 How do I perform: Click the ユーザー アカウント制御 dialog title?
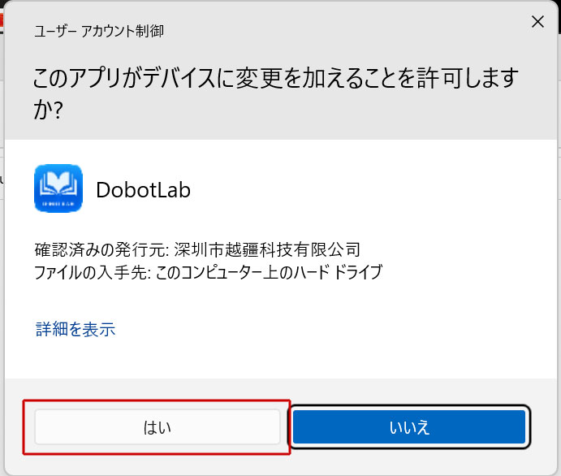[99, 32]
